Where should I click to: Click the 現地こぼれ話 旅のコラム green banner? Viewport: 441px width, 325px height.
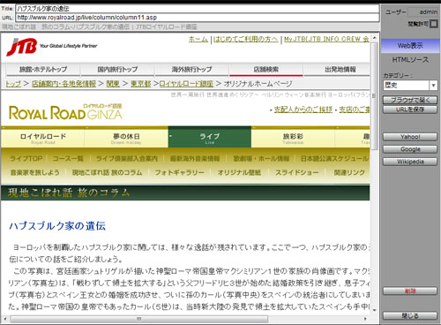(x=185, y=193)
